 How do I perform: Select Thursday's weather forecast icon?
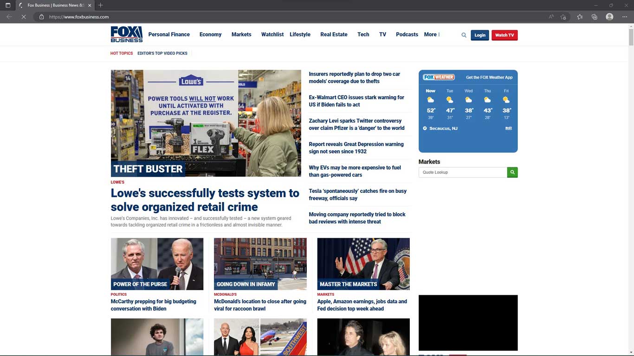[487, 100]
